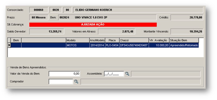Select the row indicator arrow of the MOTOS row
Screen dimensions: 217x100
tap(9, 45)
